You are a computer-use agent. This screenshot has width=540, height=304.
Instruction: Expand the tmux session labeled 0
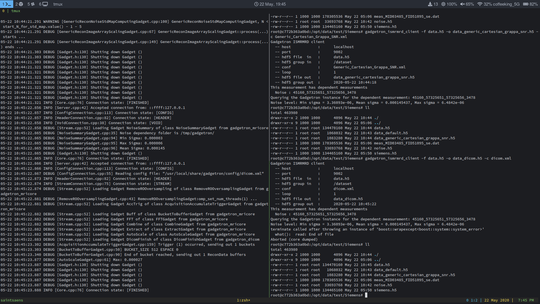coord(3,11)
